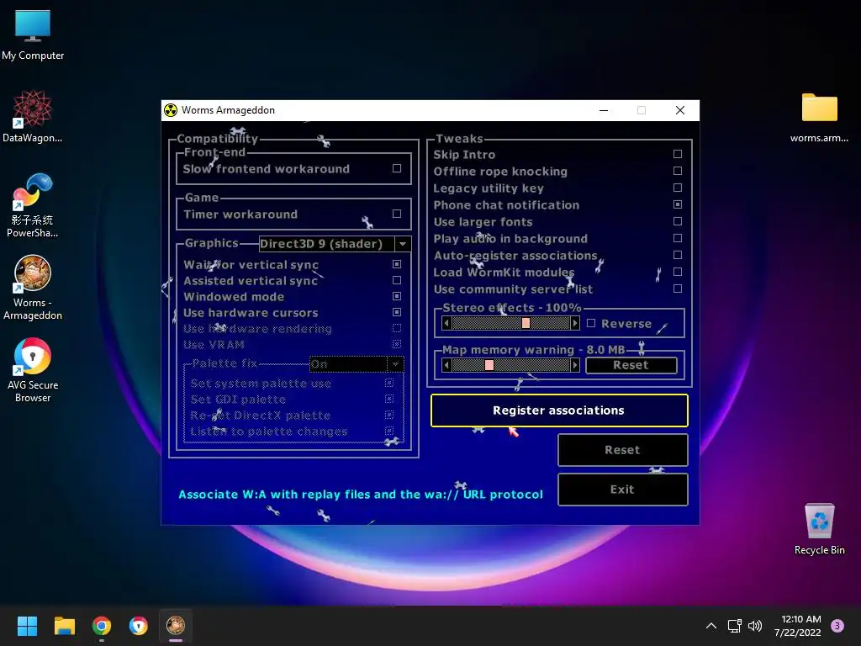Image resolution: width=861 pixels, height=646 pixels.
Task: Enable Timer workaround checkbox
Action: coord(397,214)
